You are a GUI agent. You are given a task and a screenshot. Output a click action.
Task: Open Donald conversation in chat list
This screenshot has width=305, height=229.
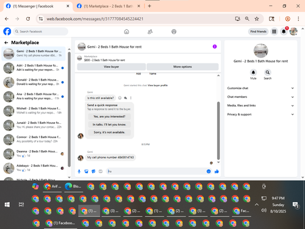pyautogui.click(x=34, y=82)
